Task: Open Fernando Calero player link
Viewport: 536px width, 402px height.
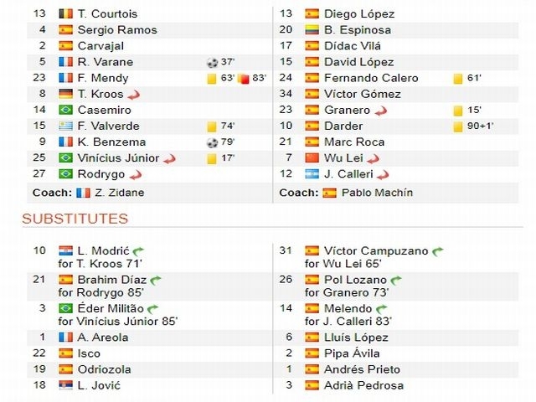Action: (371, 78)
